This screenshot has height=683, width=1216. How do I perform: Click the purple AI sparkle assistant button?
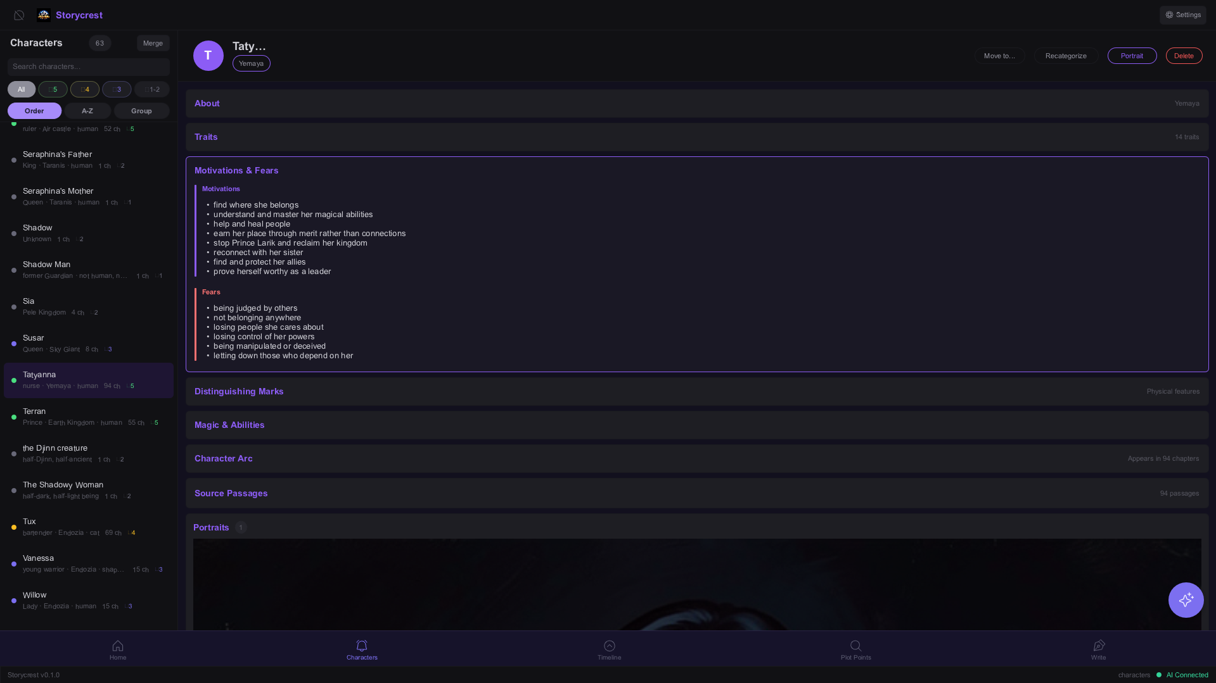click(1186, 599)
